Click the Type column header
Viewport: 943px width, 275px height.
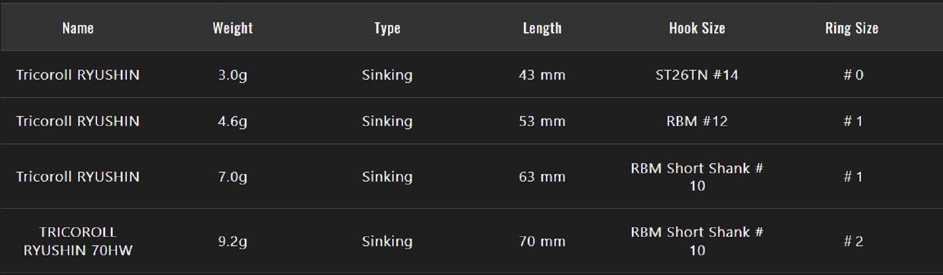coord(387,28)
